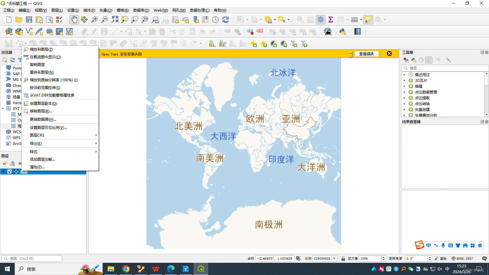Increase the rotation angle using up arrow
Screen dimensions: 489x275
pos(430,257)
